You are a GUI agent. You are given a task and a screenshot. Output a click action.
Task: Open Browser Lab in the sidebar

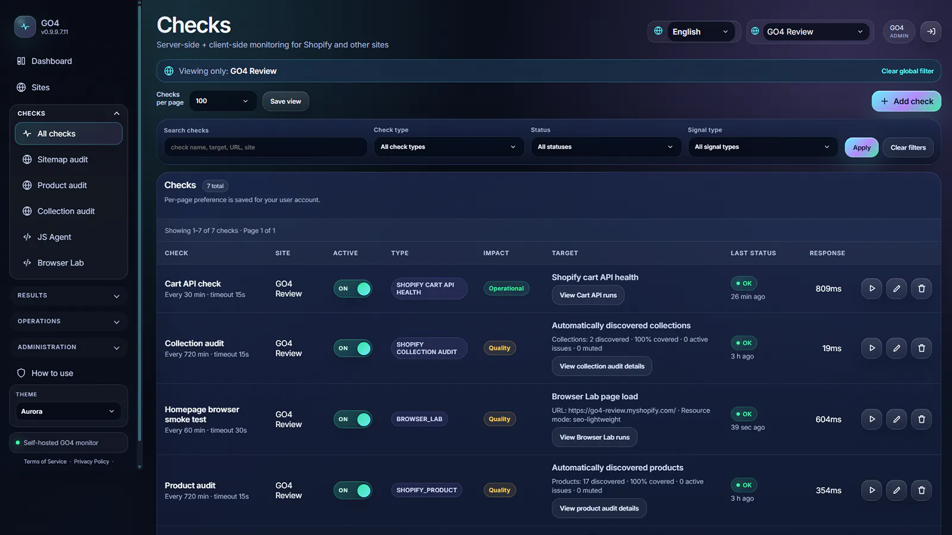pos(69,263)
